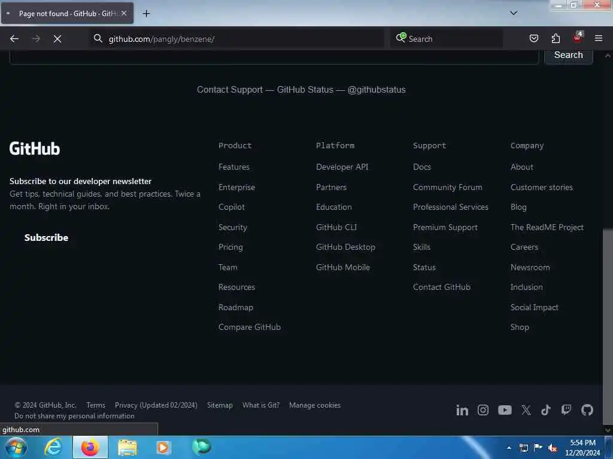
Task: Open the GitHub Desktop link
Action: (345, 247)
